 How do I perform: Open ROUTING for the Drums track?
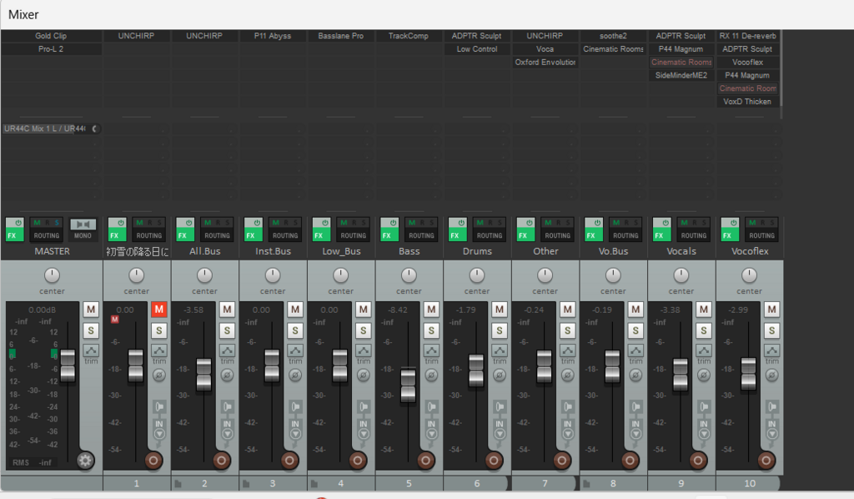(x=489, y=235)
